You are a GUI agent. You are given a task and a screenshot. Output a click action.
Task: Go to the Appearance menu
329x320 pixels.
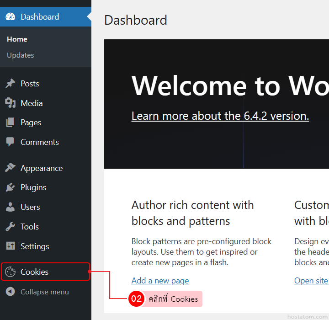point(42,168)
